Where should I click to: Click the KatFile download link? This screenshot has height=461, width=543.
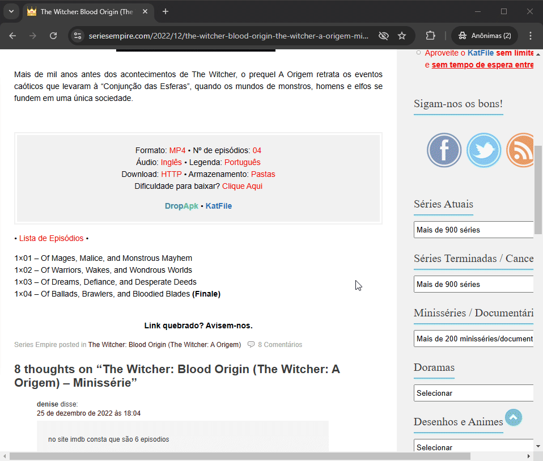click(219, 206)
